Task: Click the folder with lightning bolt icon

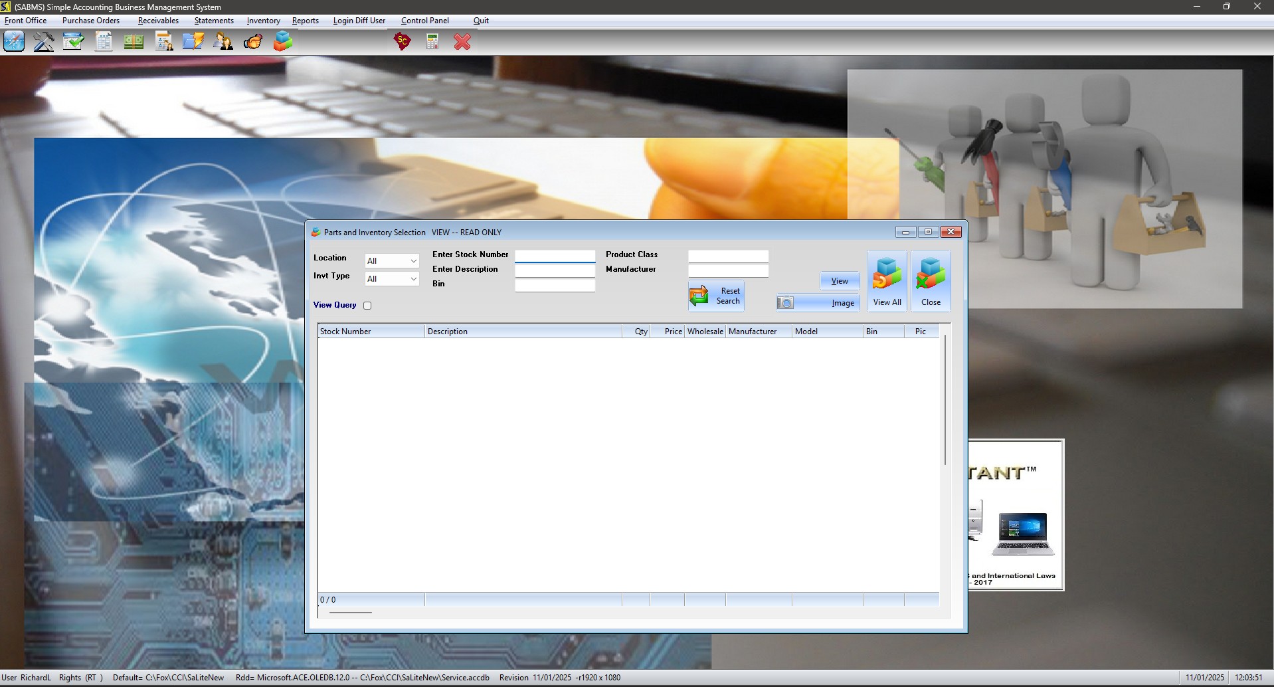Action: coord(193,41)
